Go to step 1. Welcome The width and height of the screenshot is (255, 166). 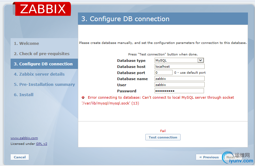[x=26, y=43]
